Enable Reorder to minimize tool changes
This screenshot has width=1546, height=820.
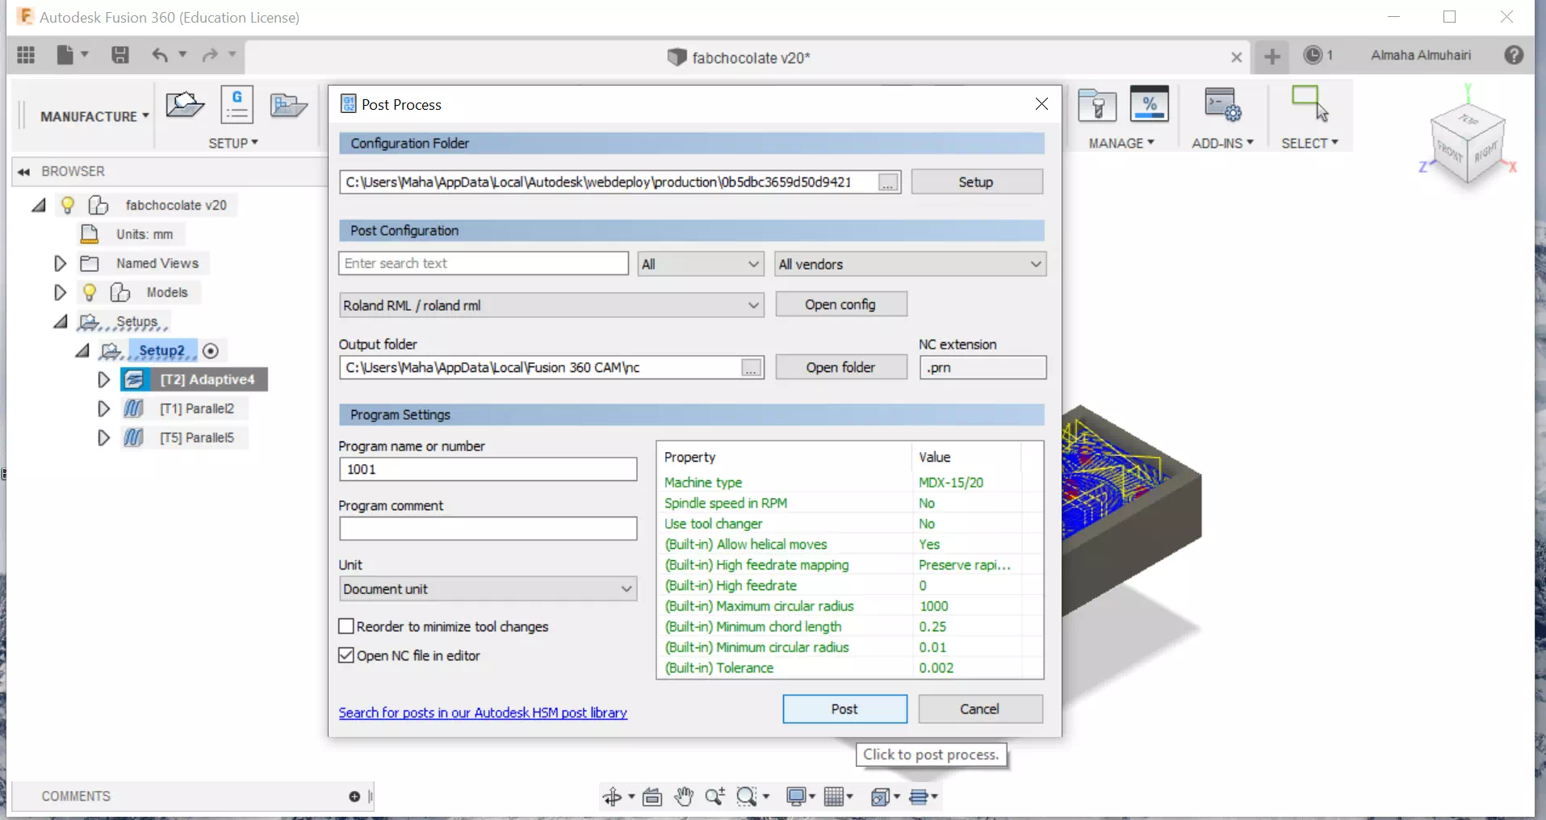pos(346,626)
